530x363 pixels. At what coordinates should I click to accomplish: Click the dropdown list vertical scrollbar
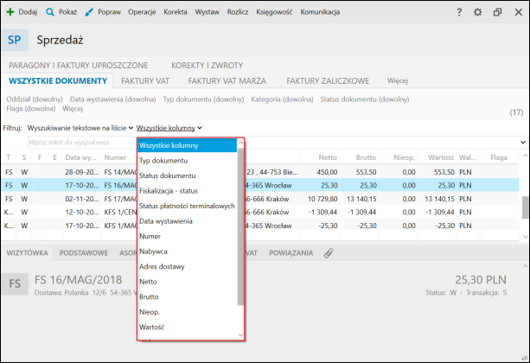[x=240, y=225]
